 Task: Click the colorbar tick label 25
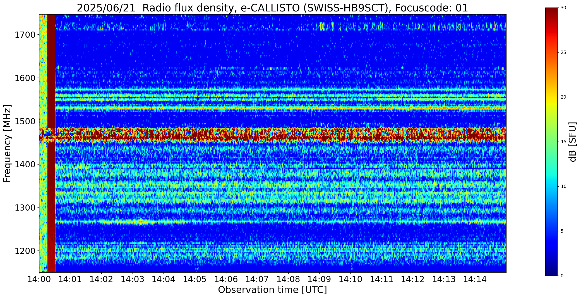tap(563, 53)
